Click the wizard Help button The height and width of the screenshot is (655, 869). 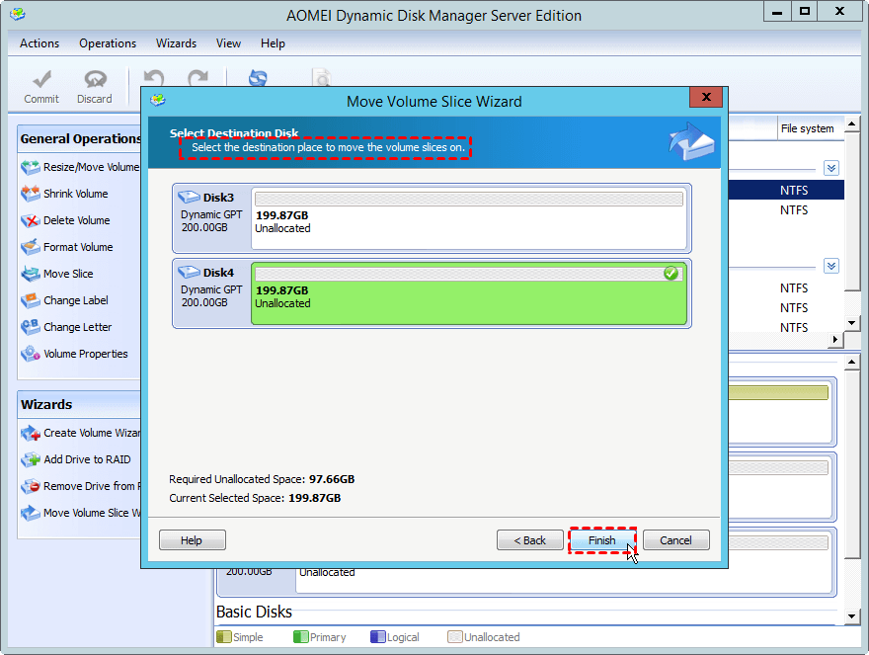click(192, 540)
